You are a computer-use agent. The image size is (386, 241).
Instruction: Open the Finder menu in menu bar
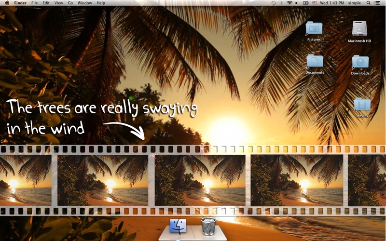coord(20,3)
